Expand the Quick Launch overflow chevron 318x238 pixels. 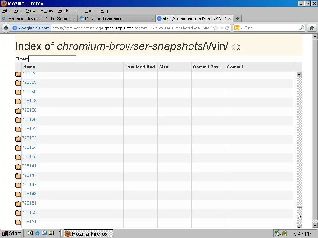pyautogui.click(x=58, y=232)
